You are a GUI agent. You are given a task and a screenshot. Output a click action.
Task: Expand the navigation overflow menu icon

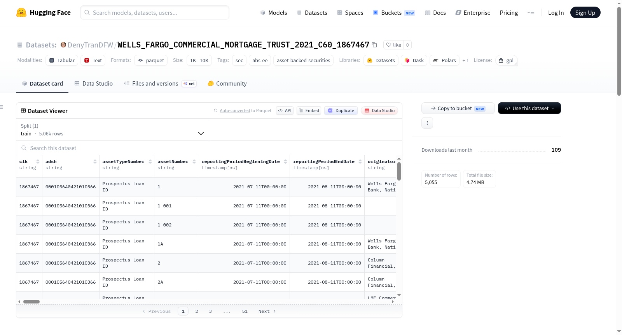(x=531, y=12)
